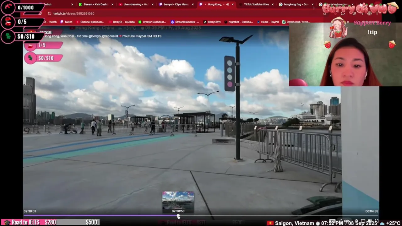Image resolution: width=402 pixels, height=226 pixels.
Task: Close the Stream - Kick Dashboard tab
Action: [x=112, y=4]
